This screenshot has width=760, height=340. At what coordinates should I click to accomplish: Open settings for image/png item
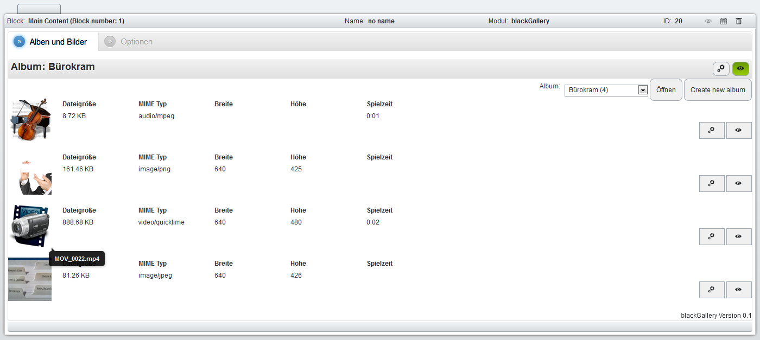[x=712, y=183]
